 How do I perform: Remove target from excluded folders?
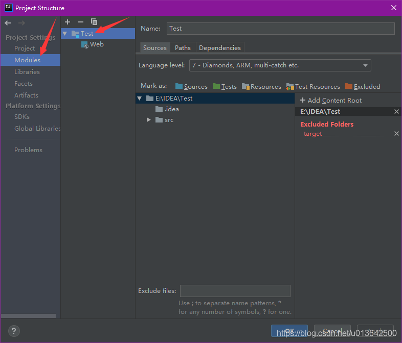[396, 134]
